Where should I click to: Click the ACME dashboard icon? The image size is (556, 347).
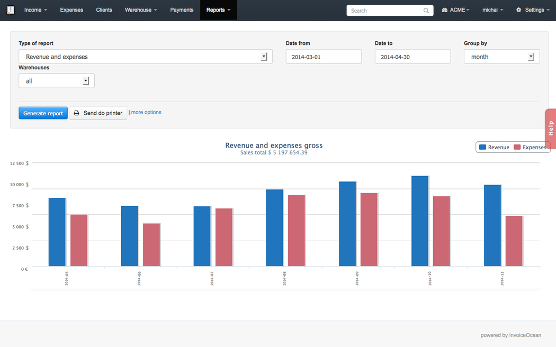(x=445, y=10)
